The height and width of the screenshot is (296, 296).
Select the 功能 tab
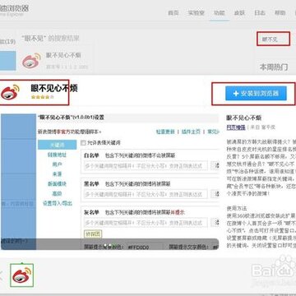click(x=220, y=13)
